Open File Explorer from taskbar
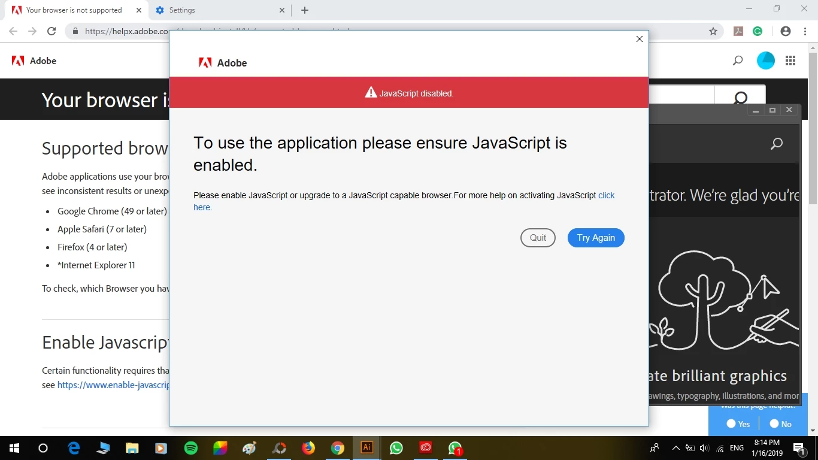This screenshot has width=818, height=460. [x=132, y=448]
